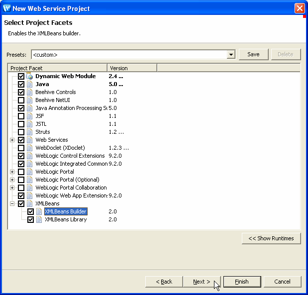The height and width of the screenshot is (295, 308).
Task: Enable the WebLogic Portal checkbox
Action: [21, 172]
